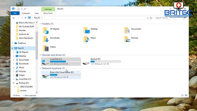Click Local Disk (C:) usage bar
197x111 pixels.
pos(65,62)
